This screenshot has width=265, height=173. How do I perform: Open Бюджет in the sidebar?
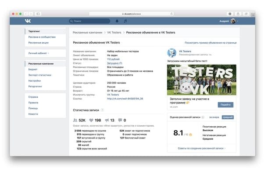(33, 69)
